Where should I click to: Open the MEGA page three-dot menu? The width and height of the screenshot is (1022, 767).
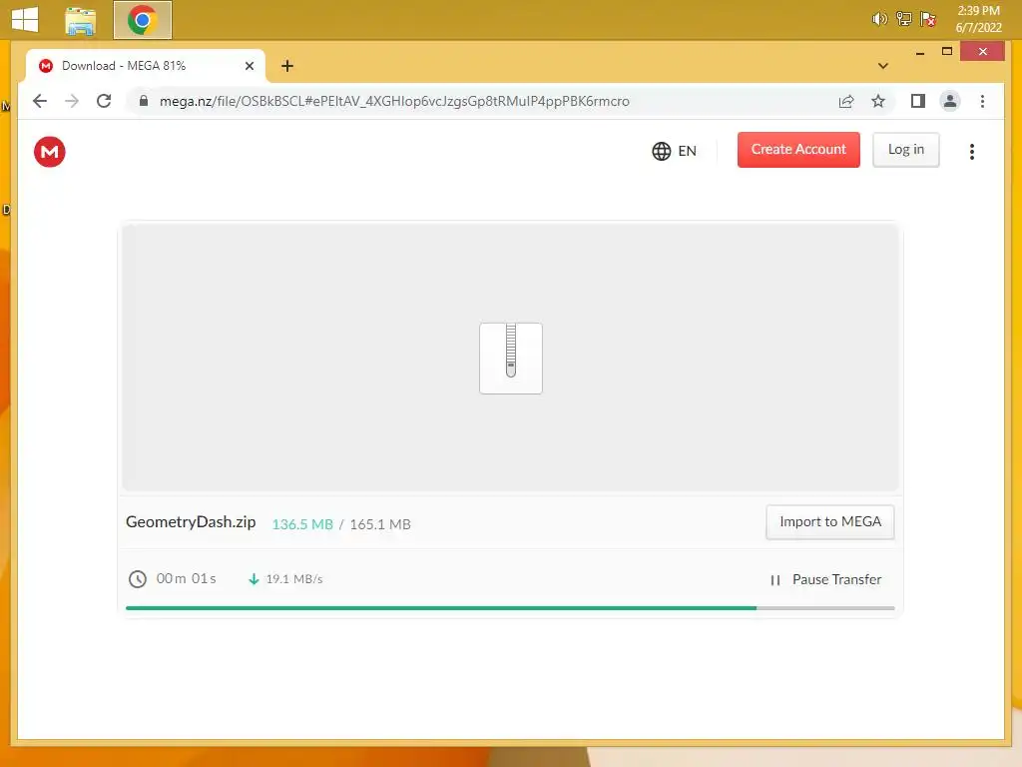(972, 152)
